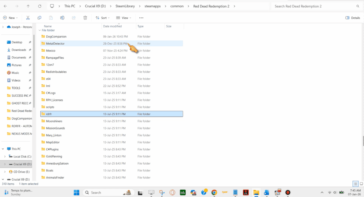Click the battery tray icon
364x197 pixels.
[342, 192]
